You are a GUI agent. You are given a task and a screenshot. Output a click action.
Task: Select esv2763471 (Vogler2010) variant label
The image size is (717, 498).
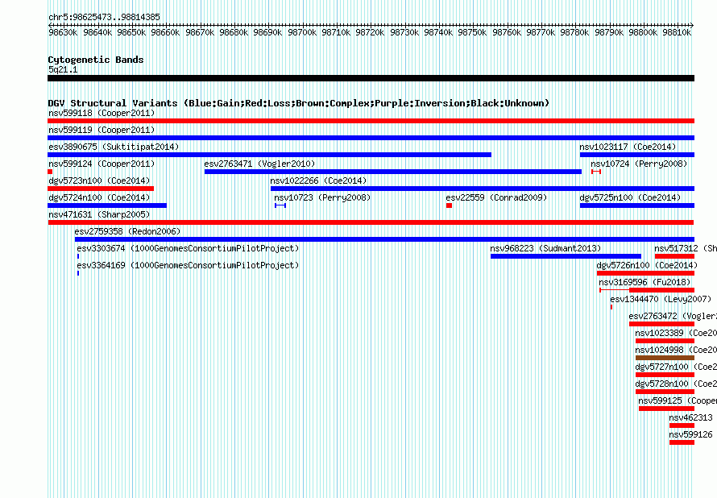pyautogui.click(x=259, y=164)
